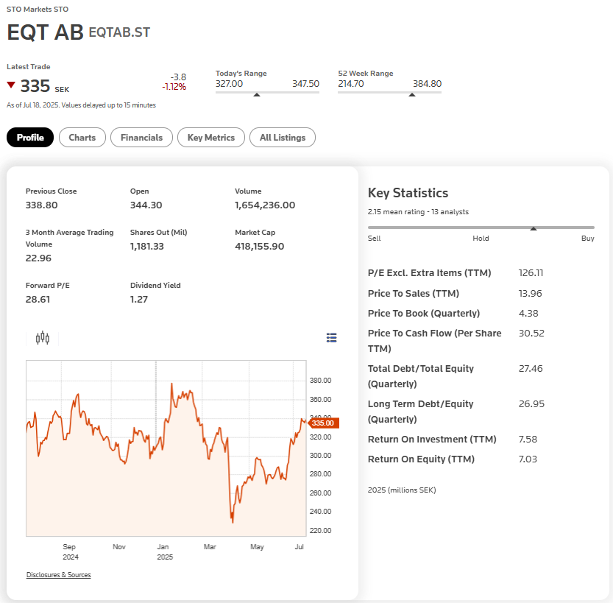Open Disclosures & Sources link

59,574
